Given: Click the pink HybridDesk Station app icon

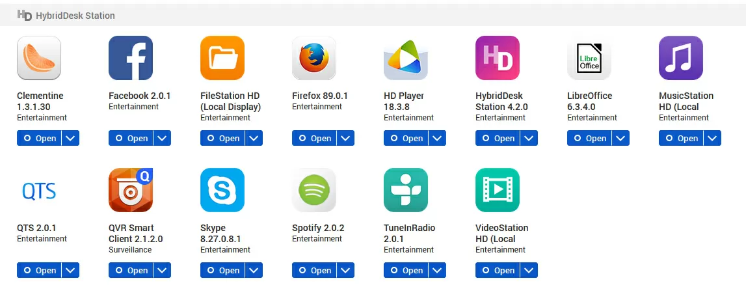Looking at the screenshot, I should pos(498,58).
